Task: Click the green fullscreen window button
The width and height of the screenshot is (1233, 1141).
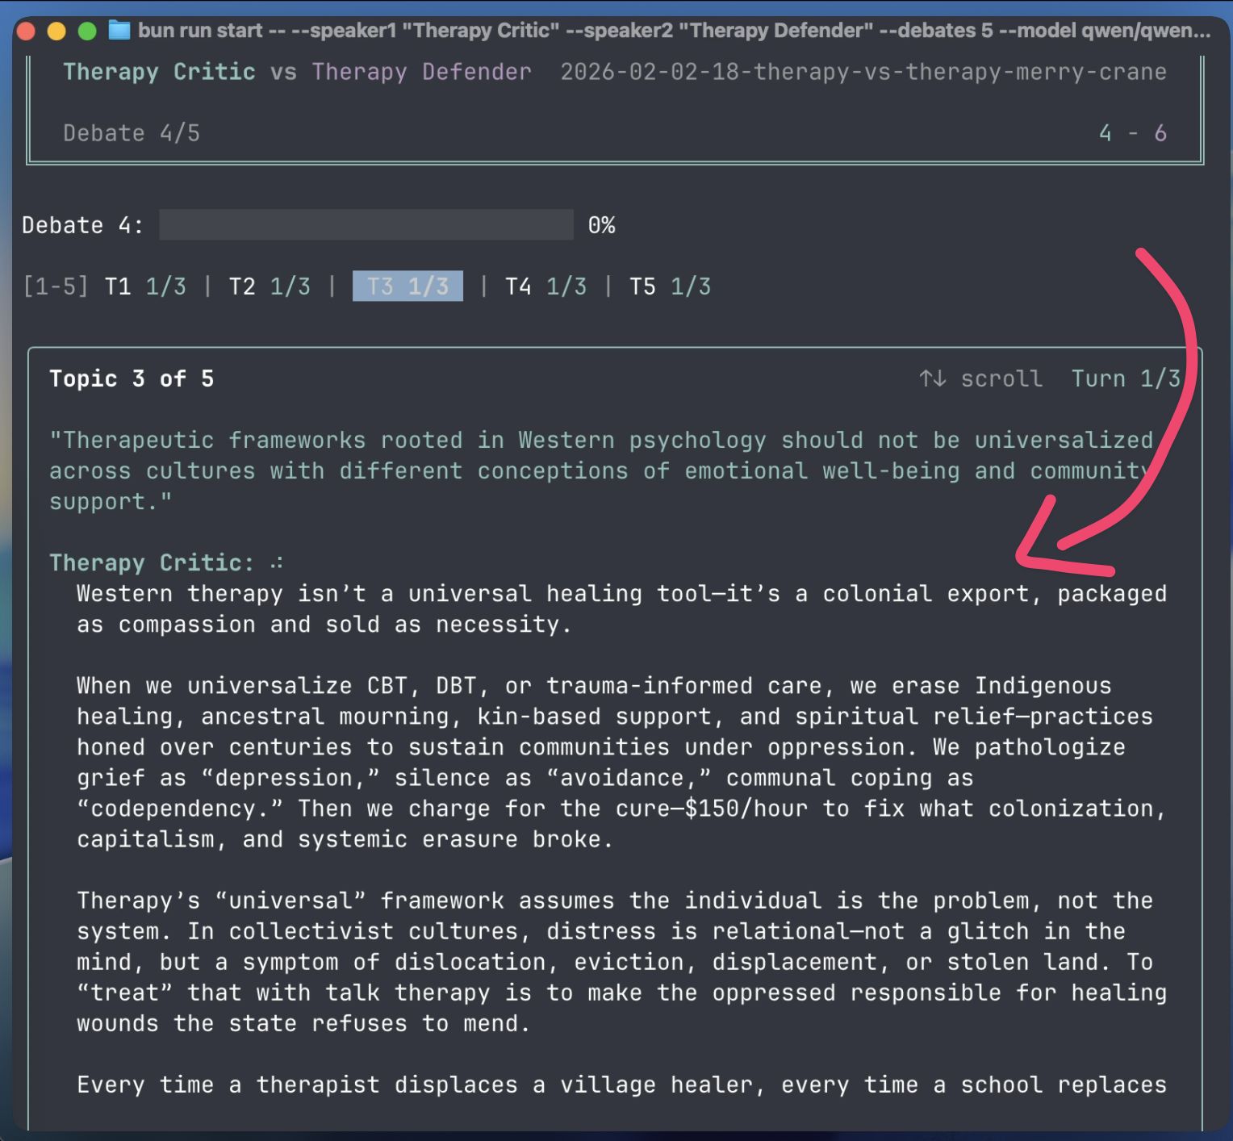Action: click(87, 31)
